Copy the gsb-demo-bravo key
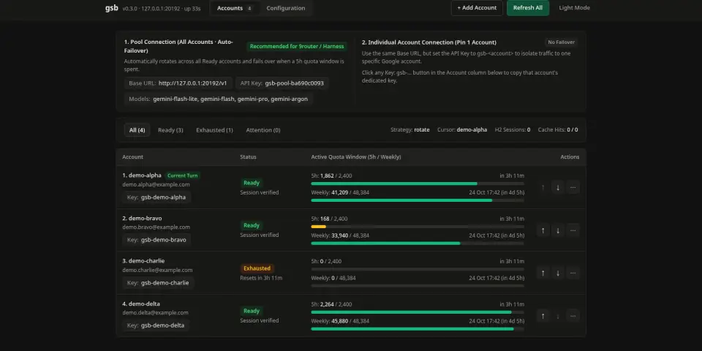Image resolution: width=702 pixels, height=351 pixels. point(156,240)
